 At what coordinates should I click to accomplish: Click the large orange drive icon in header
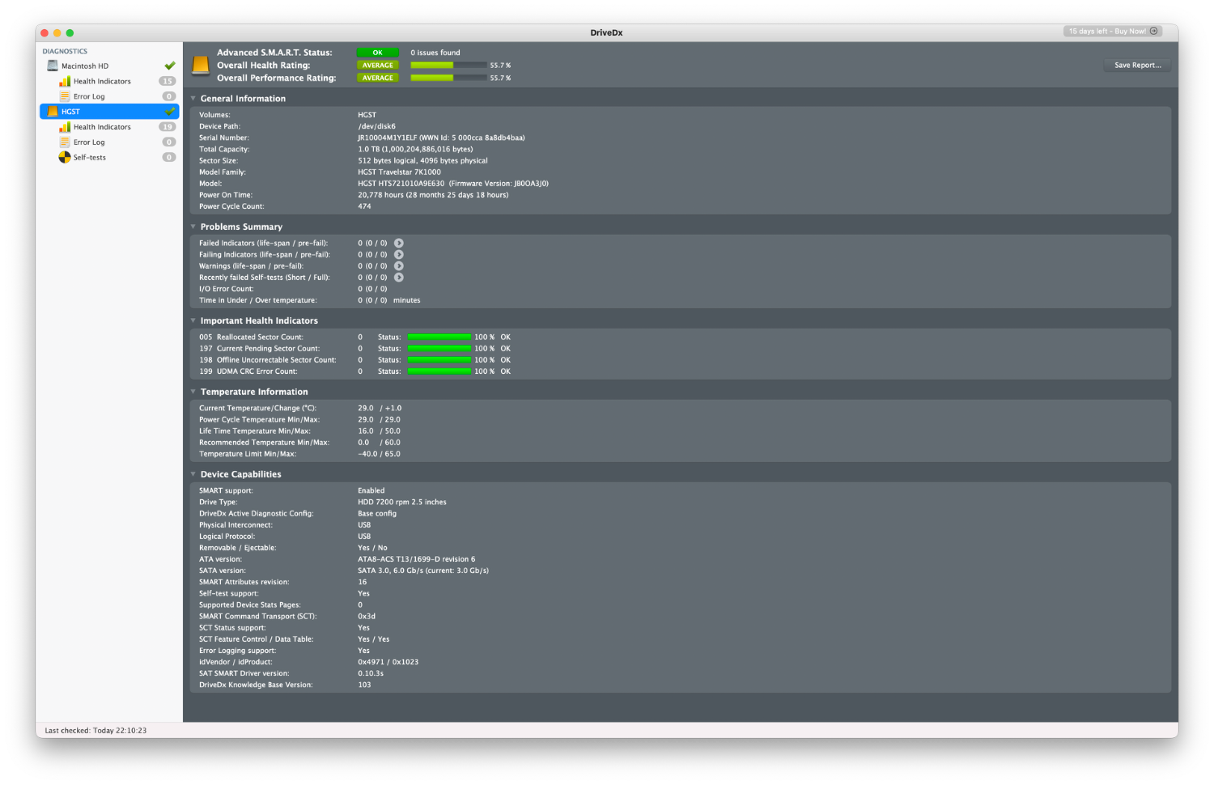click(201, 66)
